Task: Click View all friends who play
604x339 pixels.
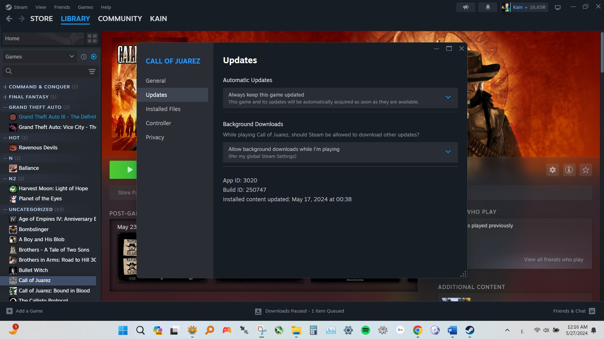Action: coord(553,259)
